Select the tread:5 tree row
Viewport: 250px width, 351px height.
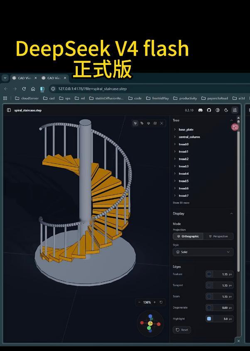[203, 181]
